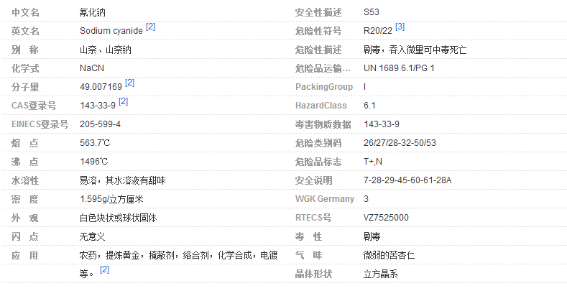Click reference [2] next to Sodium cyanide
The height and width of the screenshot is (291, 567).
(150, 27)
